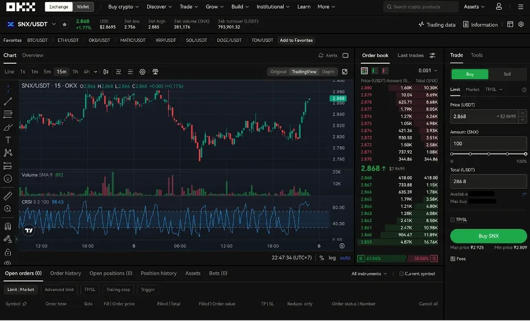Check the Current symbol filter
The height and width of the screenshot is (321, 530).
[x=401, y=274]
